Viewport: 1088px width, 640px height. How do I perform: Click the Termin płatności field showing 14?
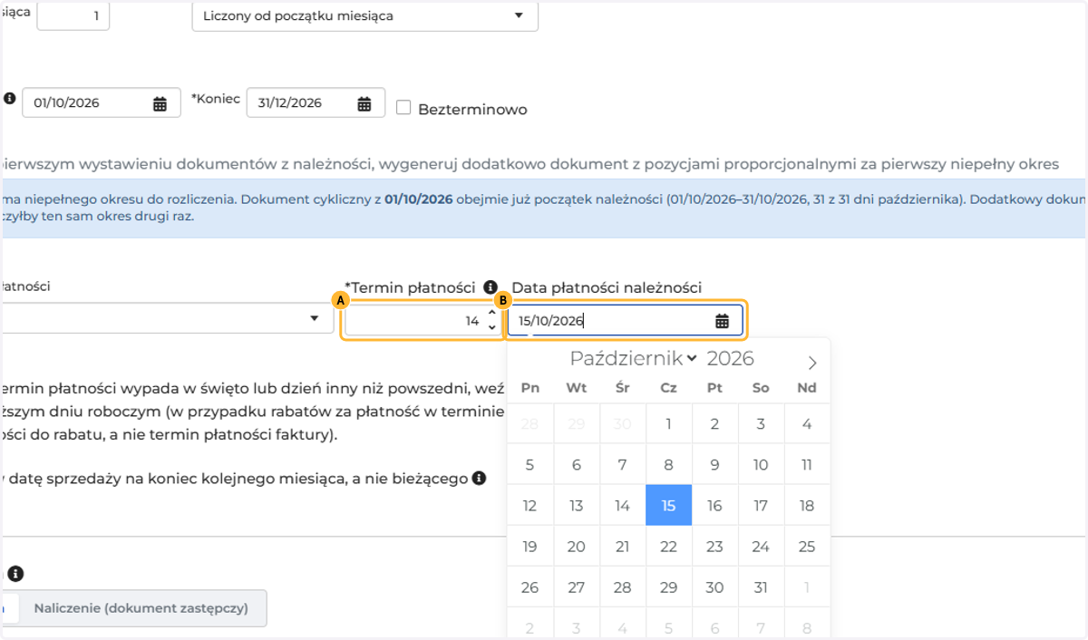click(423, 321)
